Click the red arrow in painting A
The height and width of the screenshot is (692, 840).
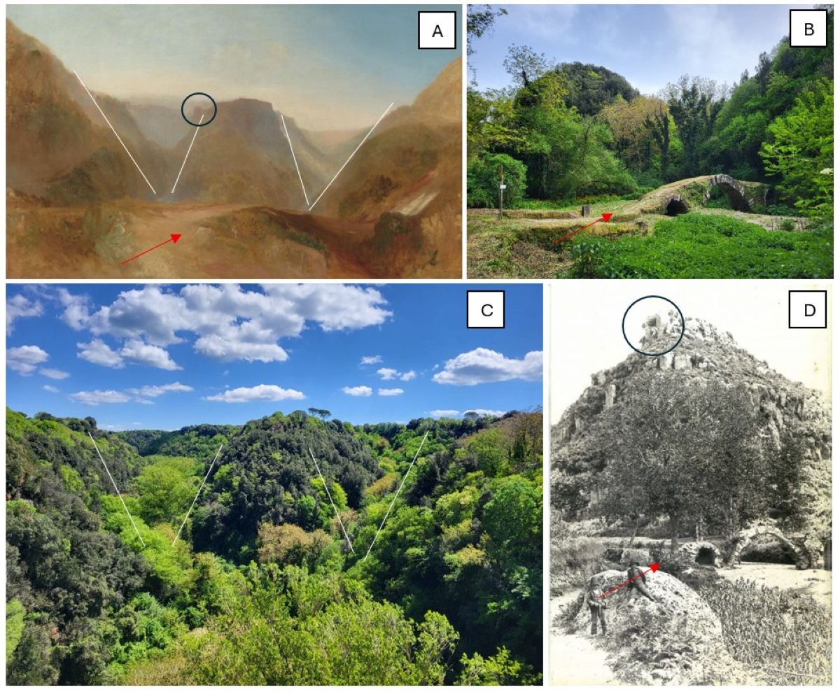coord(152,248)
